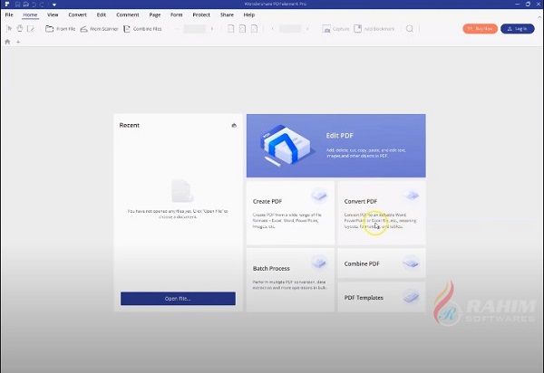Open the Protect tab
This screenshot has width=544, height=373.
tap(201, 14)
